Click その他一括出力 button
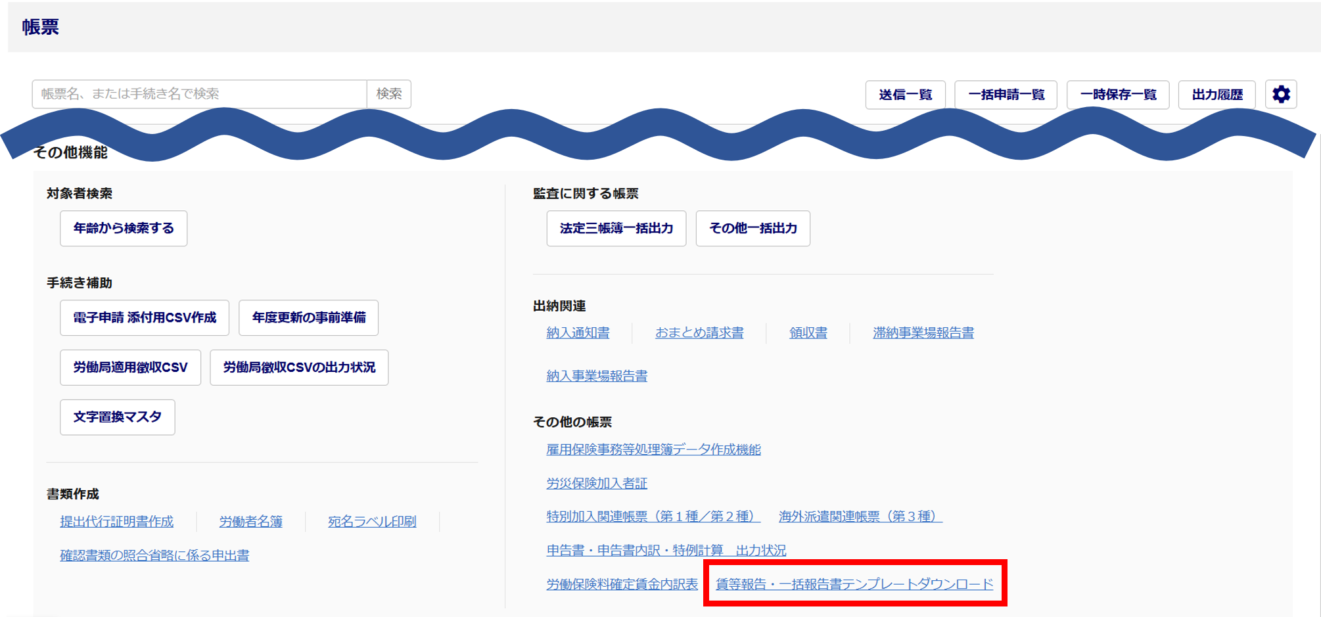 pos(753,228)
